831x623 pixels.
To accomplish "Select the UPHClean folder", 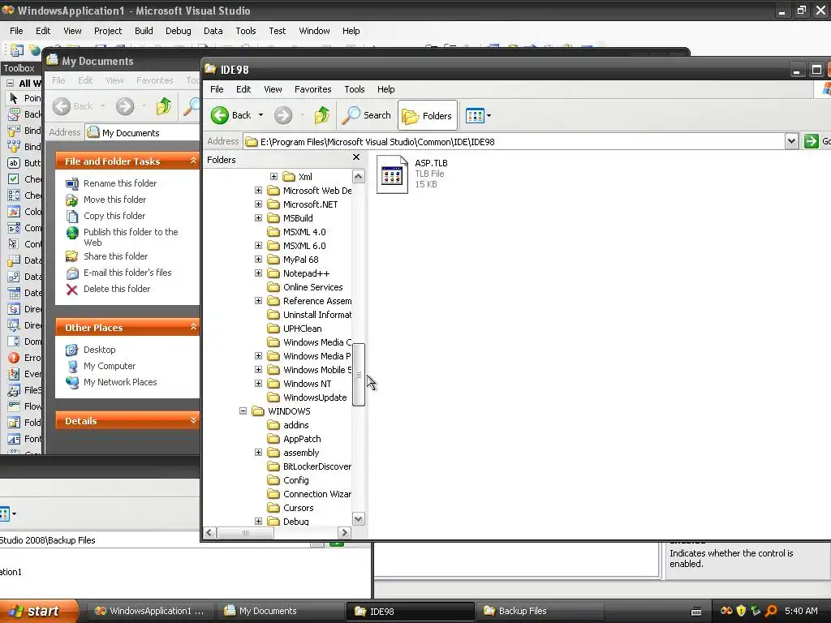I will pos(295,329).
